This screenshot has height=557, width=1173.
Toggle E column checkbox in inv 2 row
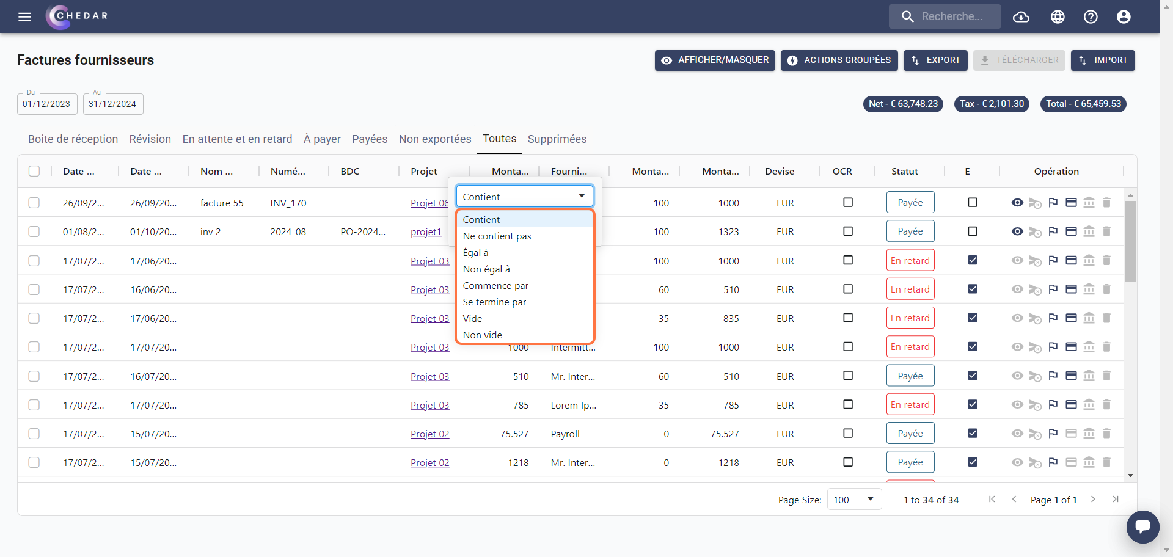click(x=973, y=231)
